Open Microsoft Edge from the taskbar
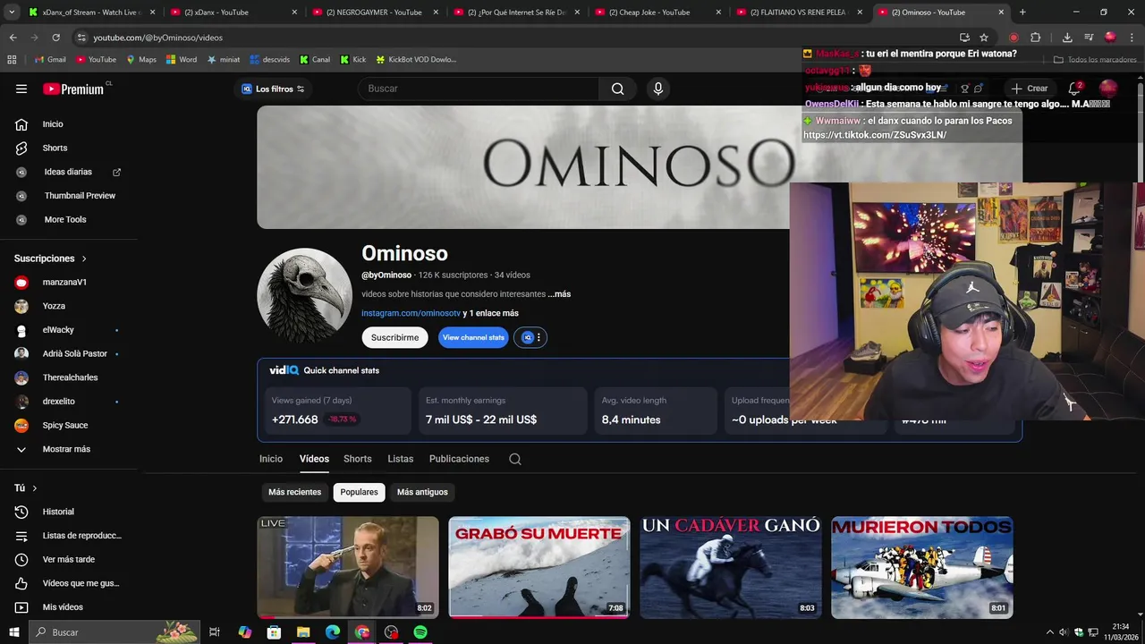Viewport: 1145px width, 644px height. pos(333,632)
